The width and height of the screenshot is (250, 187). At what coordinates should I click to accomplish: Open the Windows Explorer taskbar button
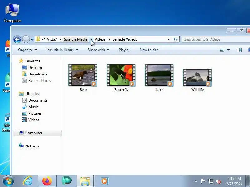click(x=85, y=181)
